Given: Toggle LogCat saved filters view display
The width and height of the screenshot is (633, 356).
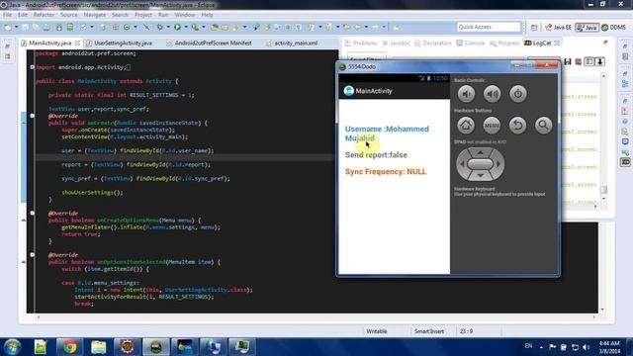Looking at the screenshot, I should tap(589, 61).
